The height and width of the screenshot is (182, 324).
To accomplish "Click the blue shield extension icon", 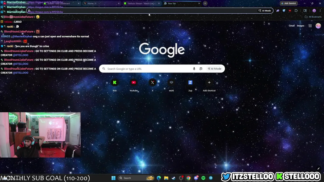I will coord(284,11).
